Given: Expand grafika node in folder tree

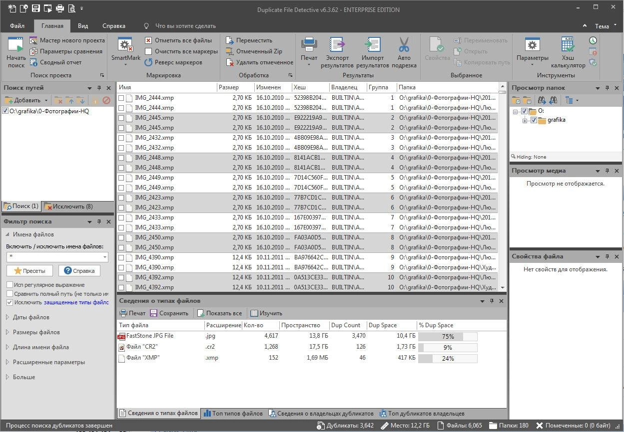Looking at the screenshot, I should click(525, 120).
